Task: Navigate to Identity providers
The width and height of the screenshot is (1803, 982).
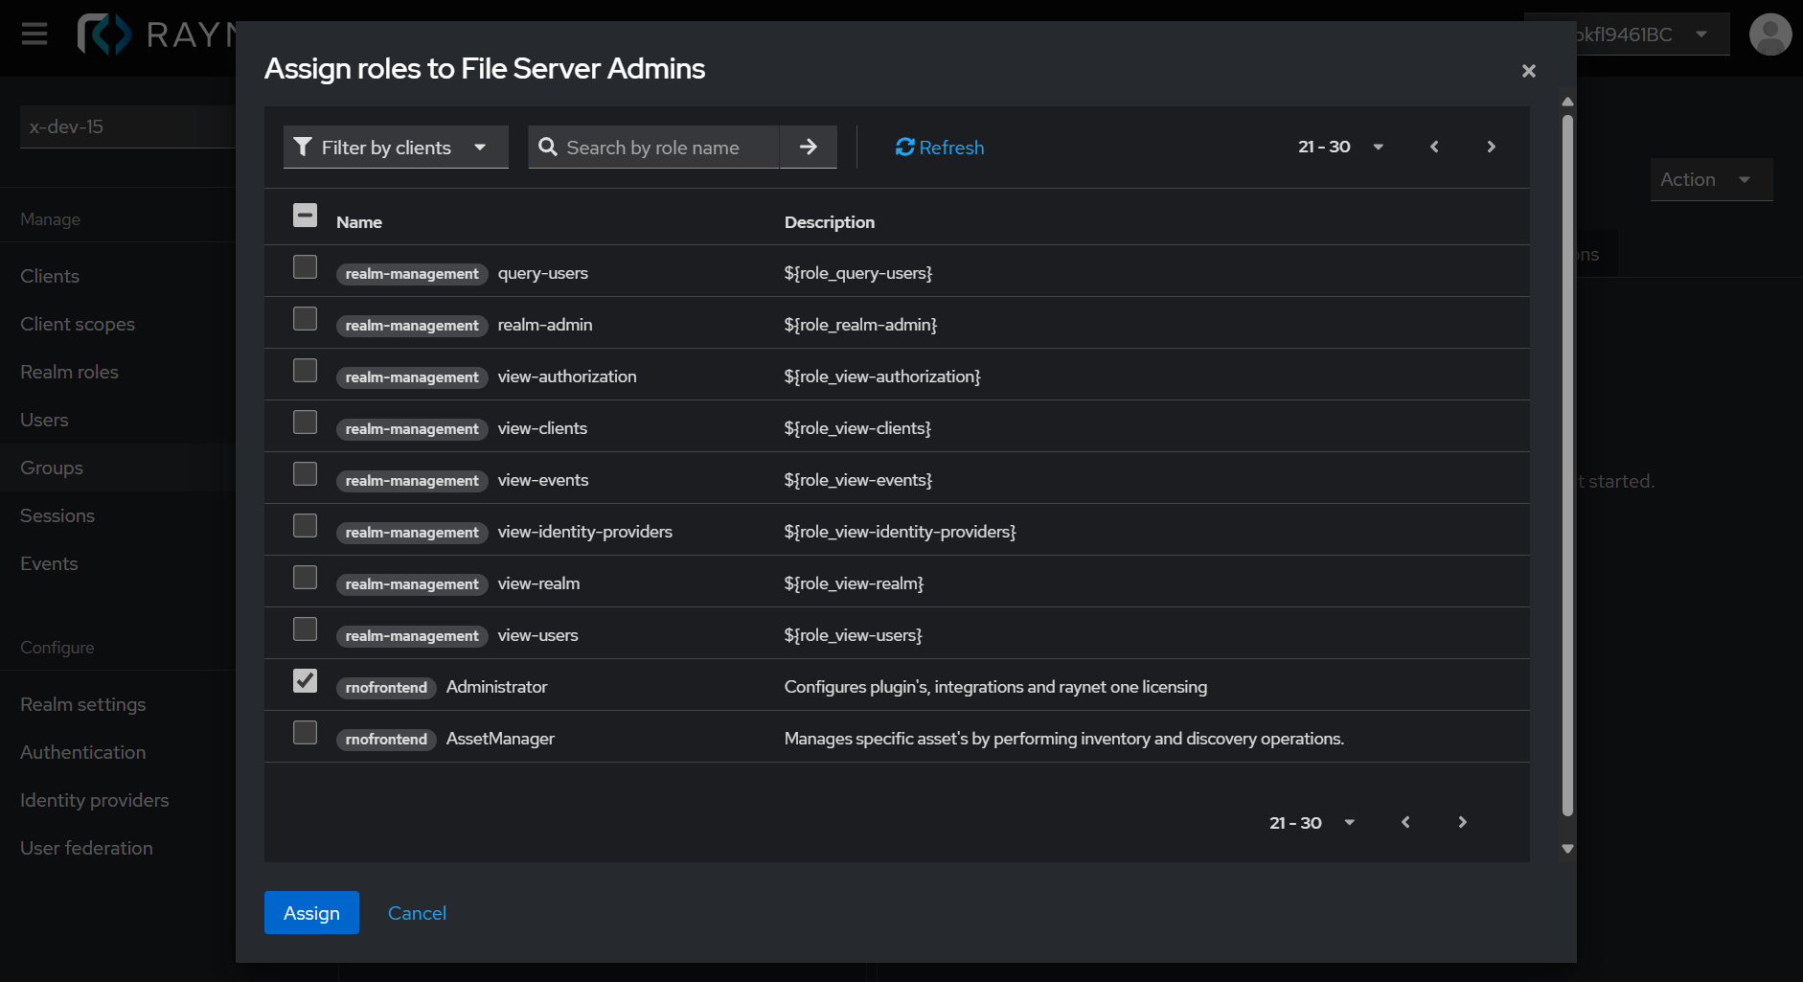Action: 94,799
